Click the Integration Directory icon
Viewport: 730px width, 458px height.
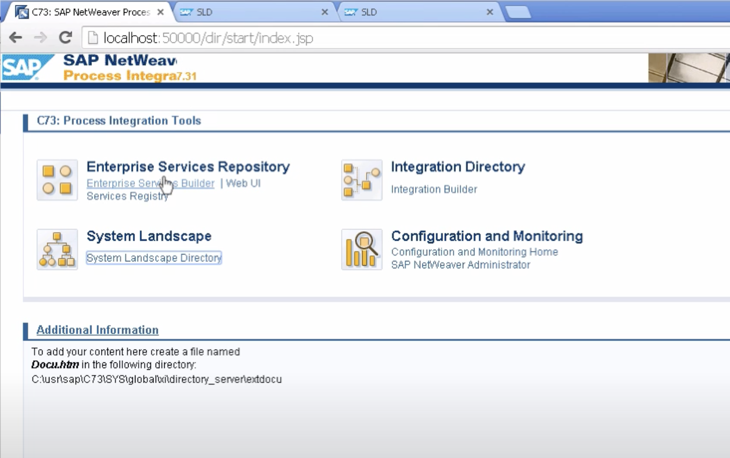(362, 180)
